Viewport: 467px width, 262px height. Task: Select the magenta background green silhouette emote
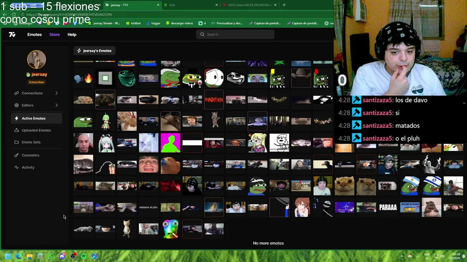coord(170,143)
